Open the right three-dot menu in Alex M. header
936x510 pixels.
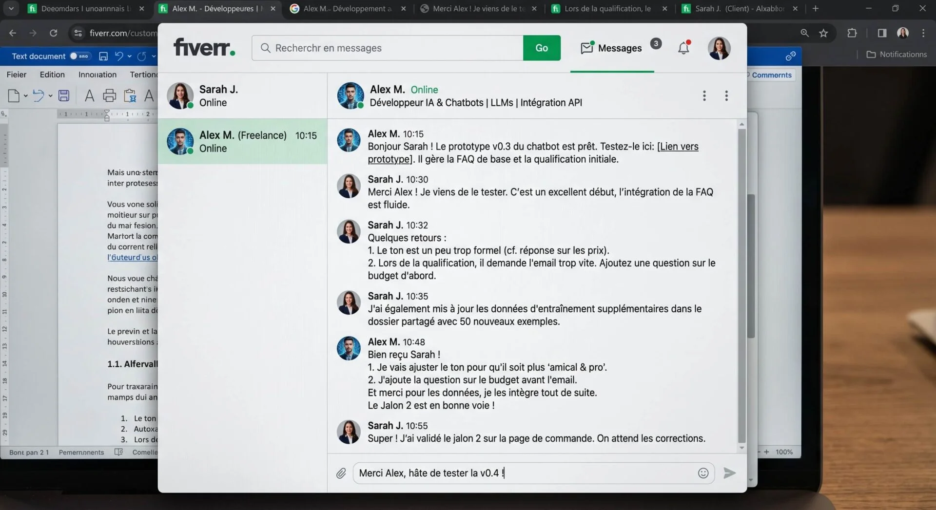[726, 95]
